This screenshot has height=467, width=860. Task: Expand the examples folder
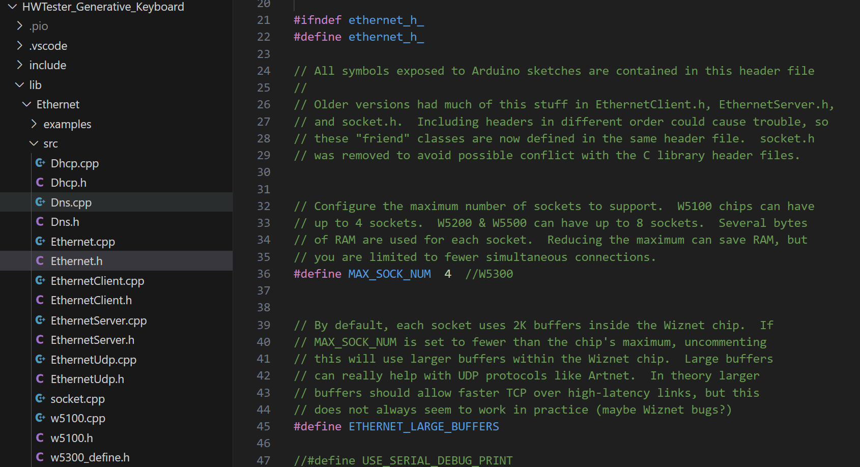tap(34, 124)
